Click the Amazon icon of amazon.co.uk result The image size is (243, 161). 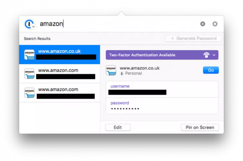pos(29,55)
